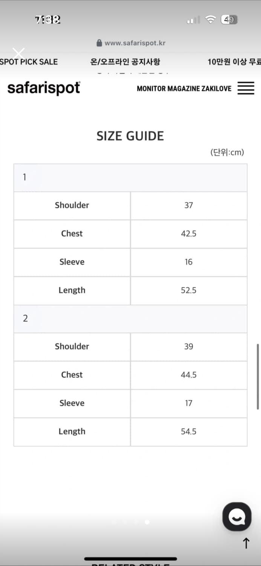Tap the lock icon beside the URL

pyautogui.click(x=99, y=43)
